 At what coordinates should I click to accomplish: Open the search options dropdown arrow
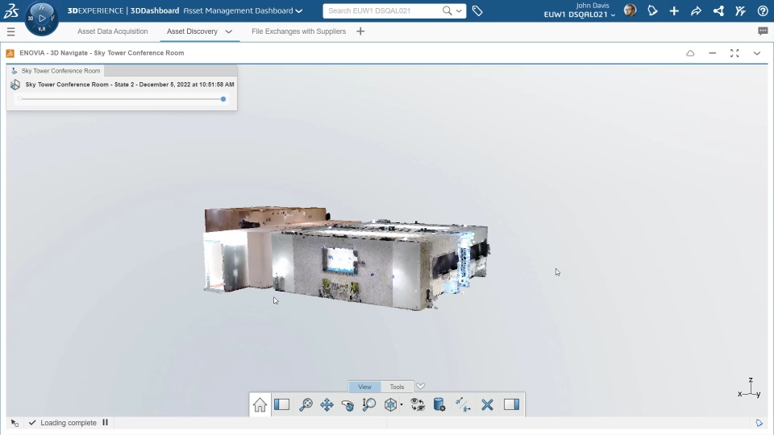pos(459,10)
